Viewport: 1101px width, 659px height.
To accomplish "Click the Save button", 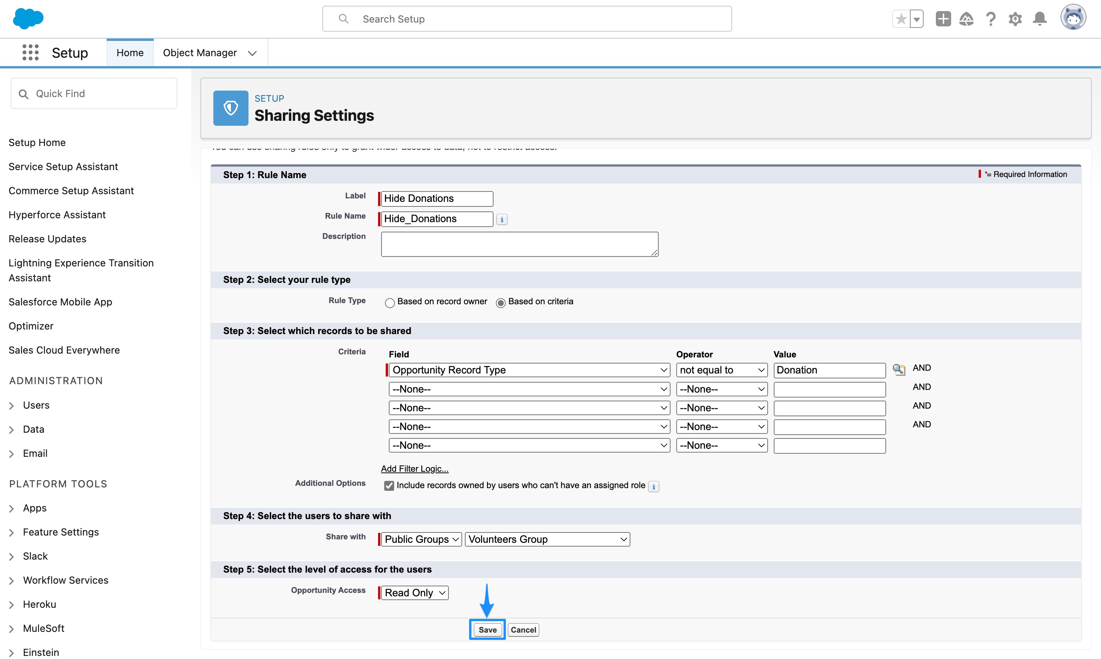I will (x=487, y=630).
